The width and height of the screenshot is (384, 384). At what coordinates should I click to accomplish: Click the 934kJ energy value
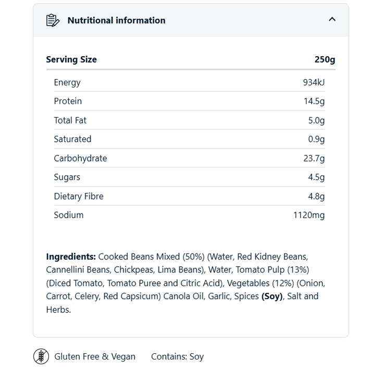314,82
